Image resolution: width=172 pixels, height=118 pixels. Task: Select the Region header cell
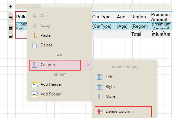coord(140,17)
